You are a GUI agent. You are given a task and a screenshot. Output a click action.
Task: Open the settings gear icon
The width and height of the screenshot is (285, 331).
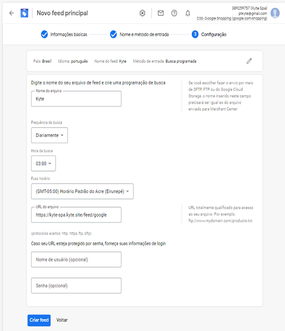(142, 13)
